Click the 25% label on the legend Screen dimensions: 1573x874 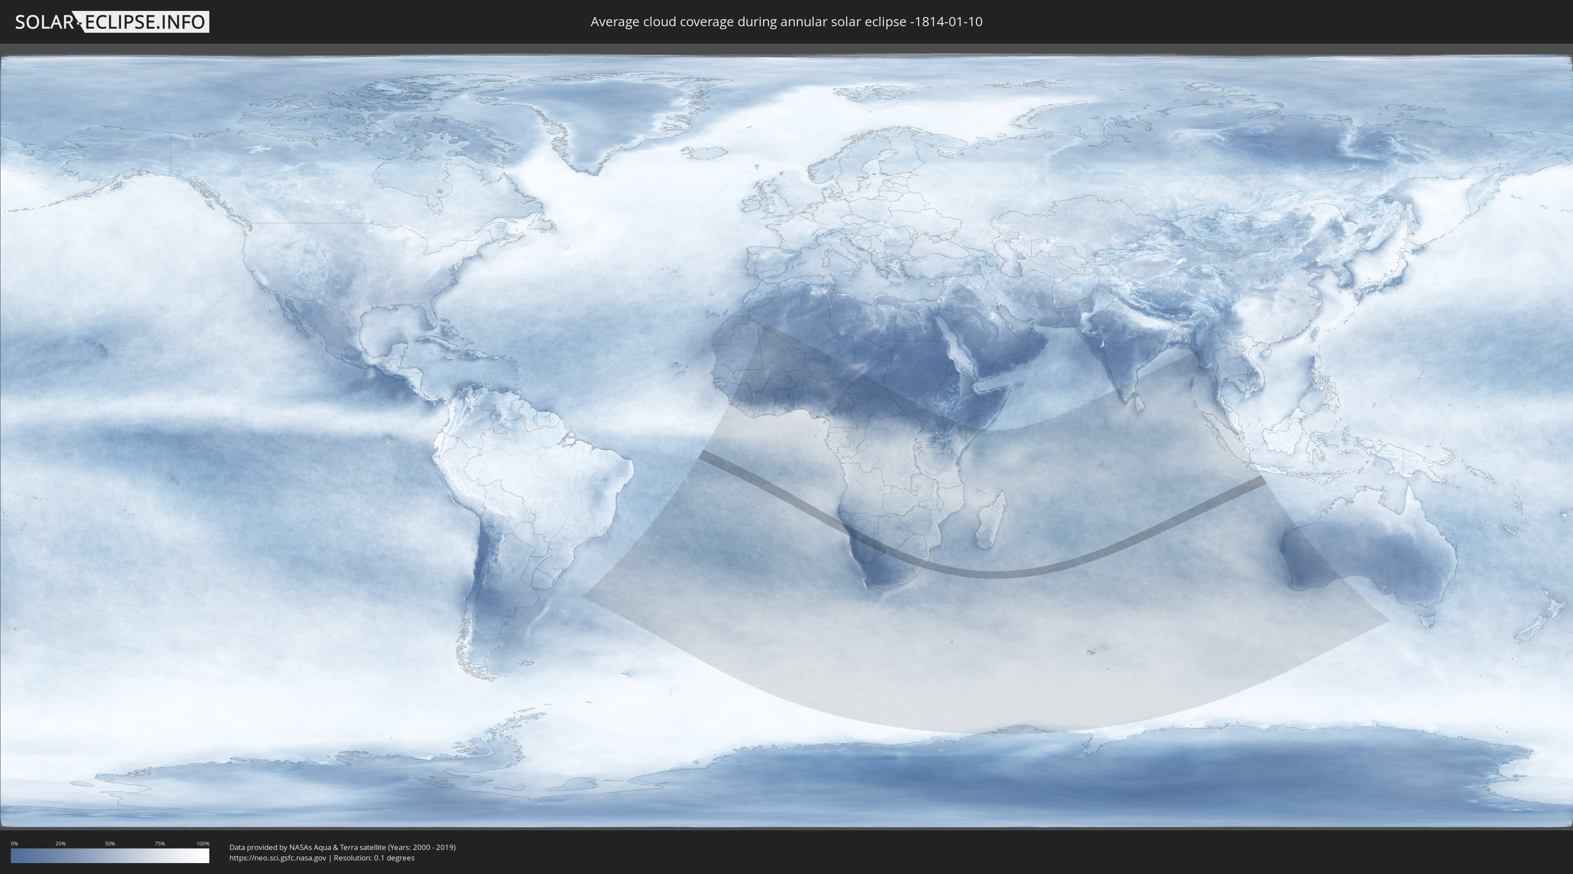point(60,843)
